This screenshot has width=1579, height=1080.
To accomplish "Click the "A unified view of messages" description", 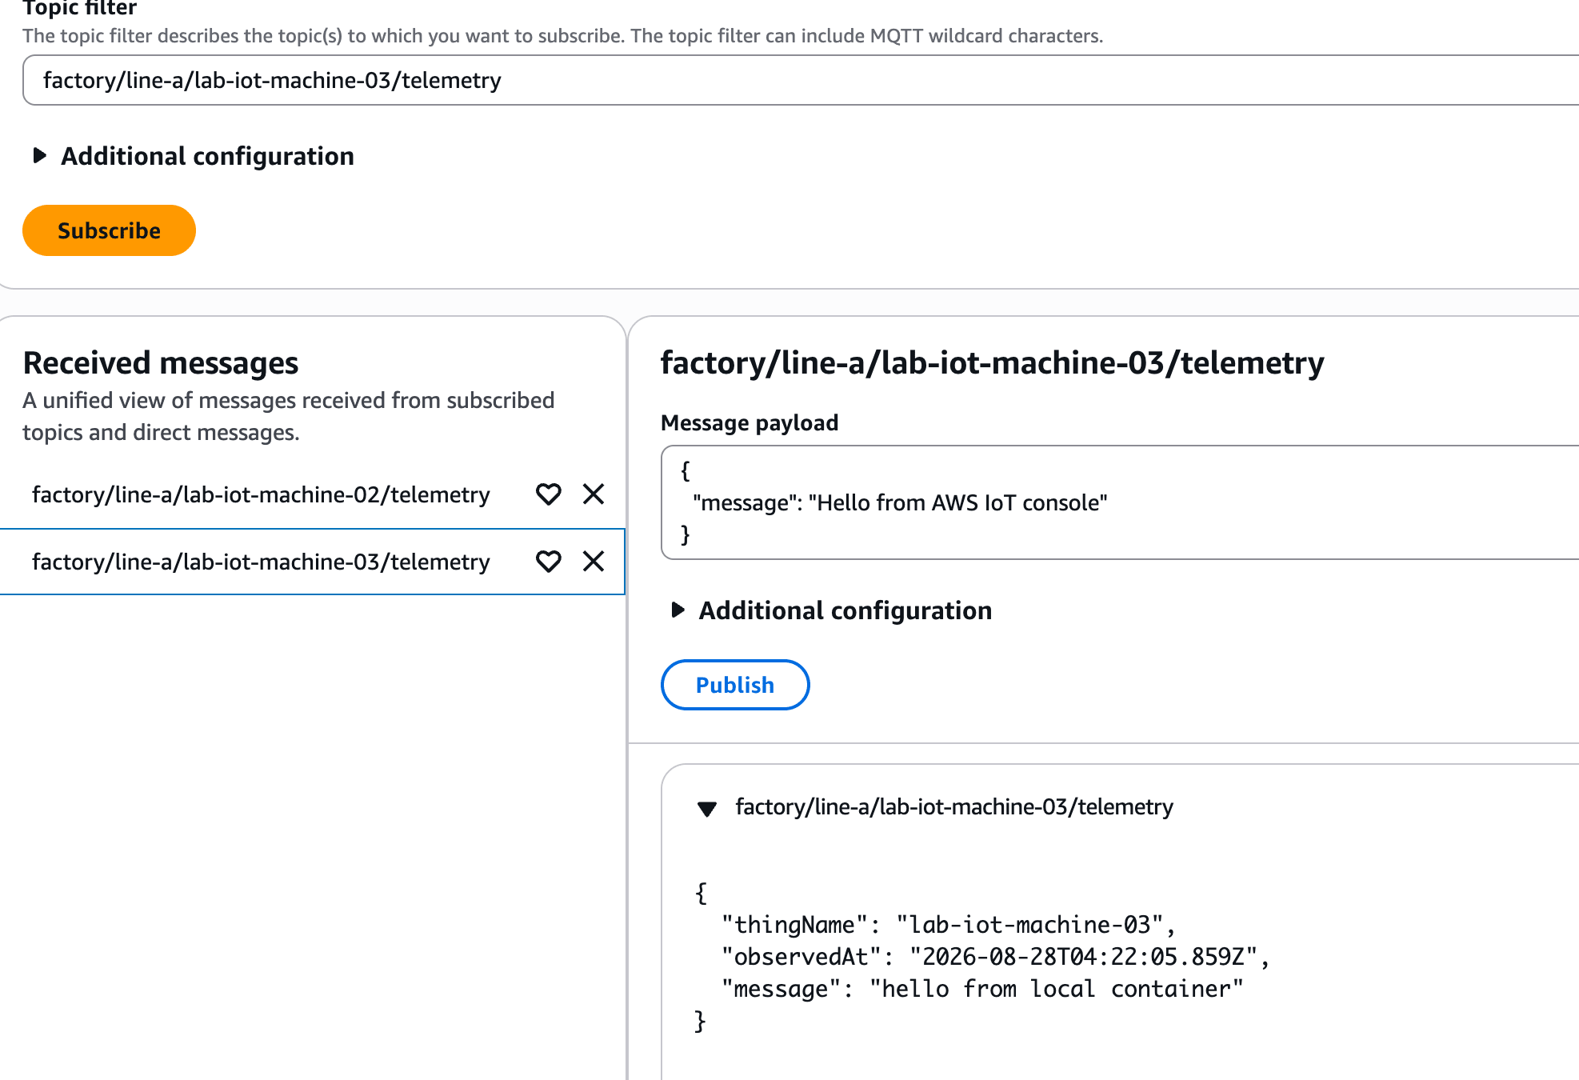I will (x=288, y=416).
